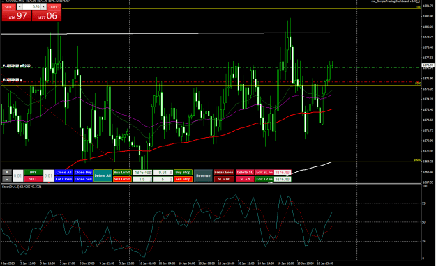Click the 9 Jan 15:00 time axis label

point(47,263)
